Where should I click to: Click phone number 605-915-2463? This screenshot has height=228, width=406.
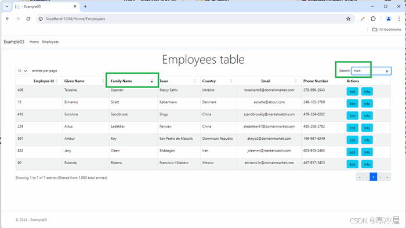[x=314, y=150]
